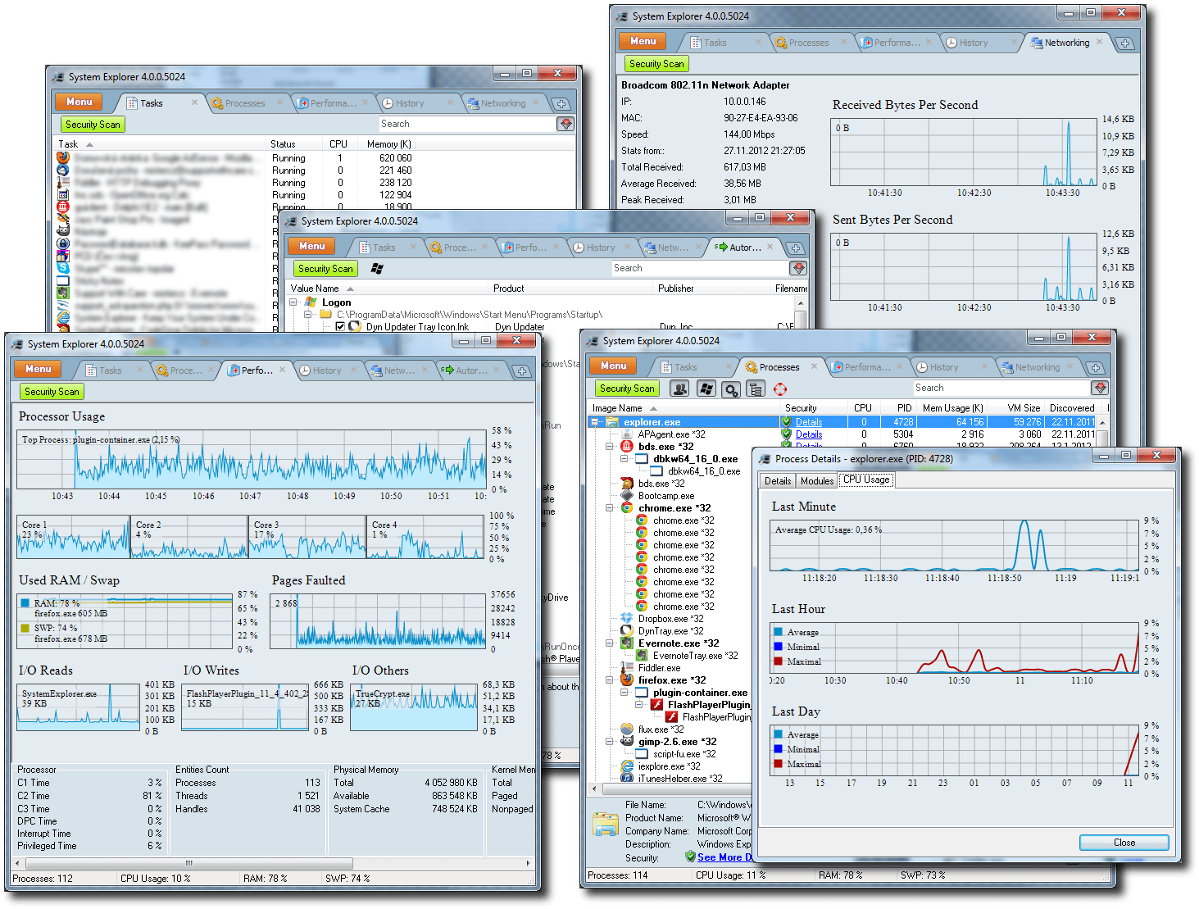Screen dimensions: 1199x909
Task: Click the Networking tab globe icon
Action: (x=1008, y=367)
